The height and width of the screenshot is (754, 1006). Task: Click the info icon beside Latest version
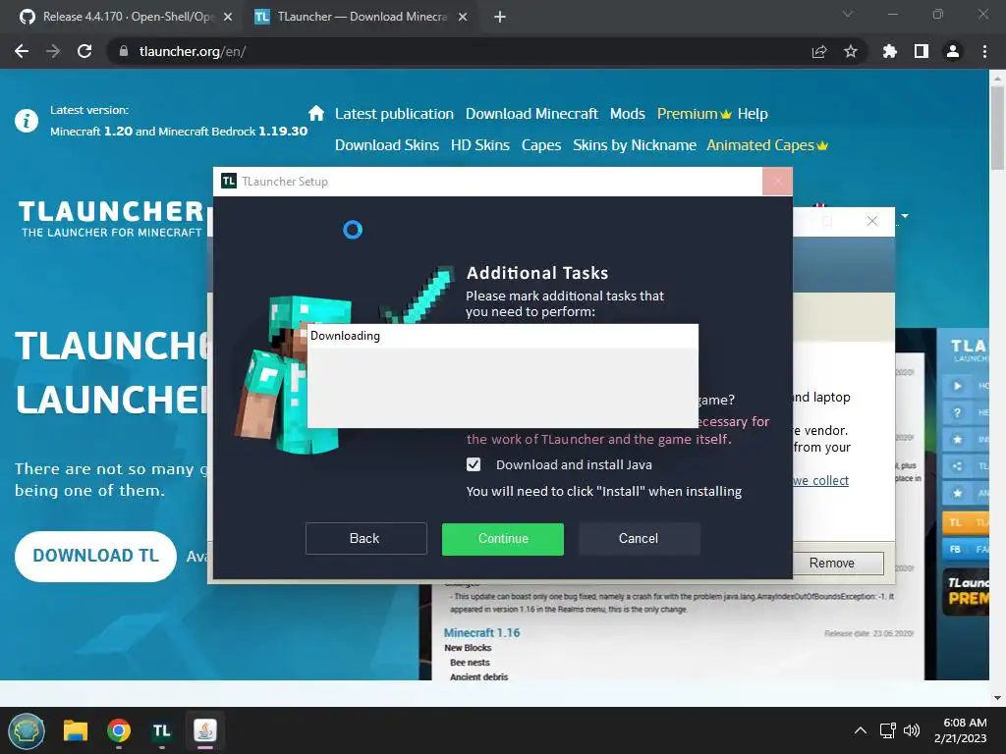[27, 121]
